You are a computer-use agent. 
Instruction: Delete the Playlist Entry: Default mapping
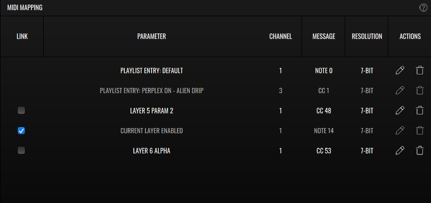pyautogui.click(x=419, y=71)
